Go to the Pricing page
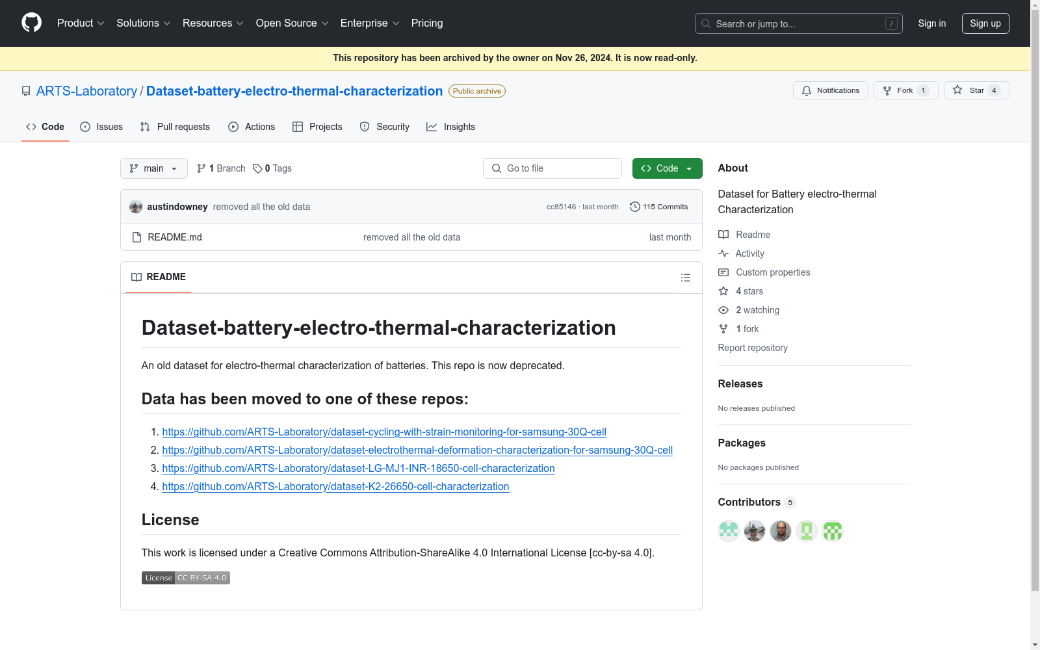Image resolution: width=1040 pixels, height=650 pixels. pyautogui.click(x=427, y=23)
